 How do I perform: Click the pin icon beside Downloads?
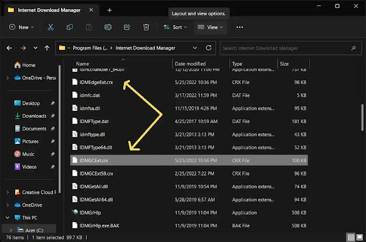pos(52,116)
